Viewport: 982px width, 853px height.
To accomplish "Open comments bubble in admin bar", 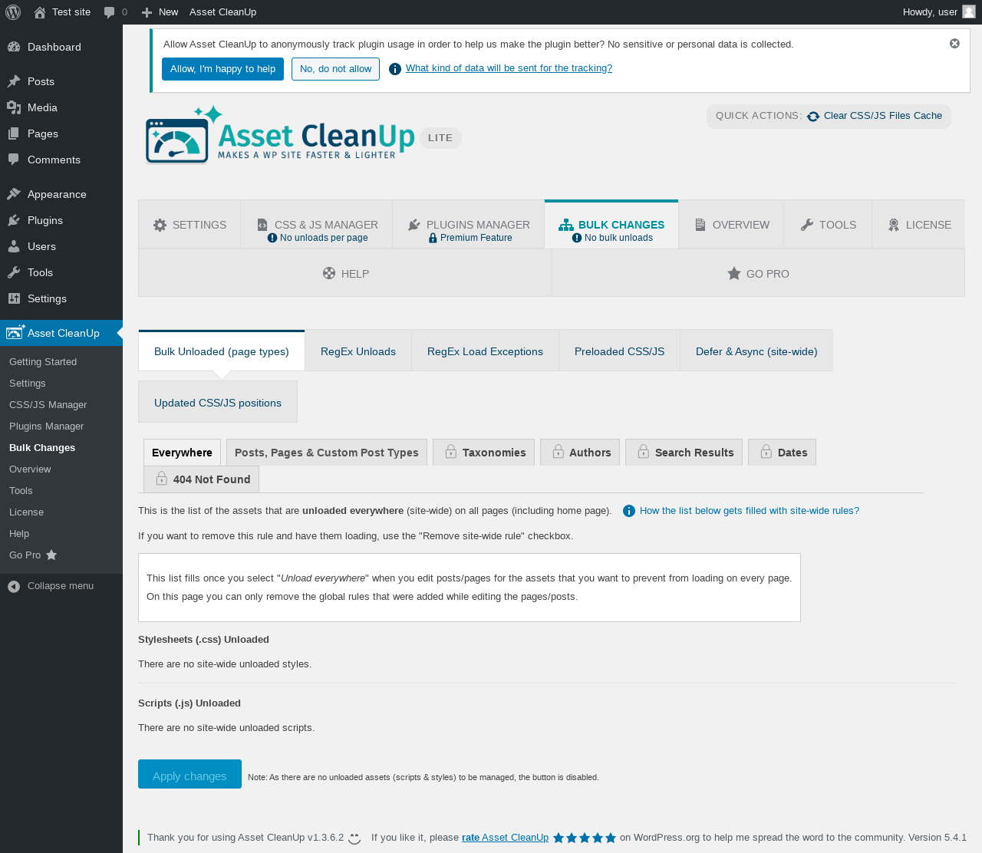I will pos(115,12).
